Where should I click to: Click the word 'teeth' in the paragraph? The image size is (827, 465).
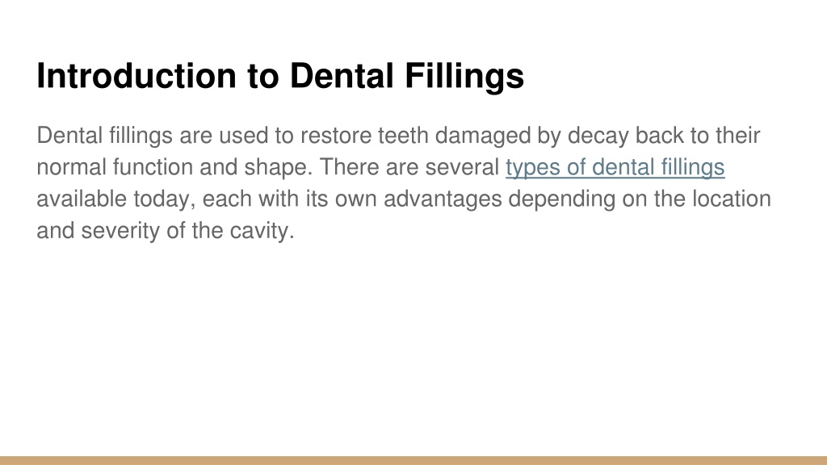tap(403, 136)
